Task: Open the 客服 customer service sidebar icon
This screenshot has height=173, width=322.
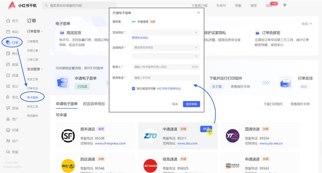Action: click(x=8, y=152)
